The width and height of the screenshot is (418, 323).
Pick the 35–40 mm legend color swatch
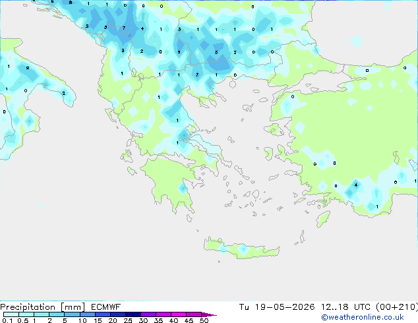pyautogui.click(x=164, y=314)
